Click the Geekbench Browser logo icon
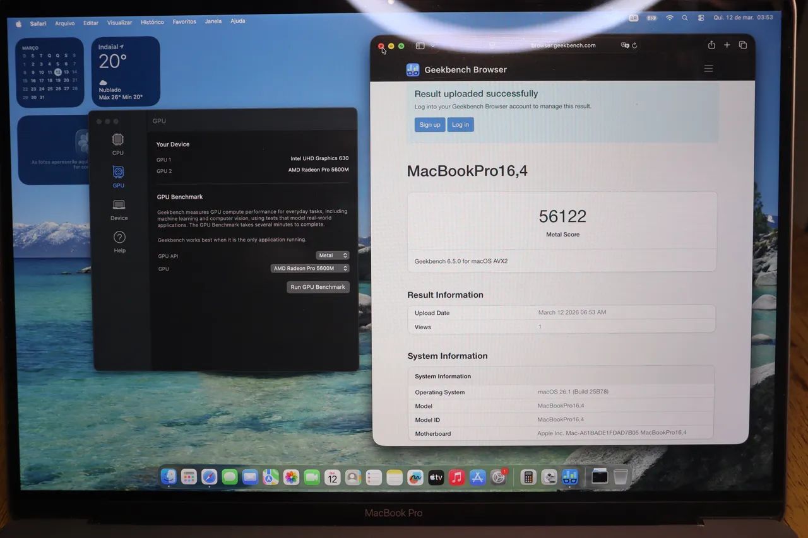Viewport: 808px width, 538px height. (413, 69)
